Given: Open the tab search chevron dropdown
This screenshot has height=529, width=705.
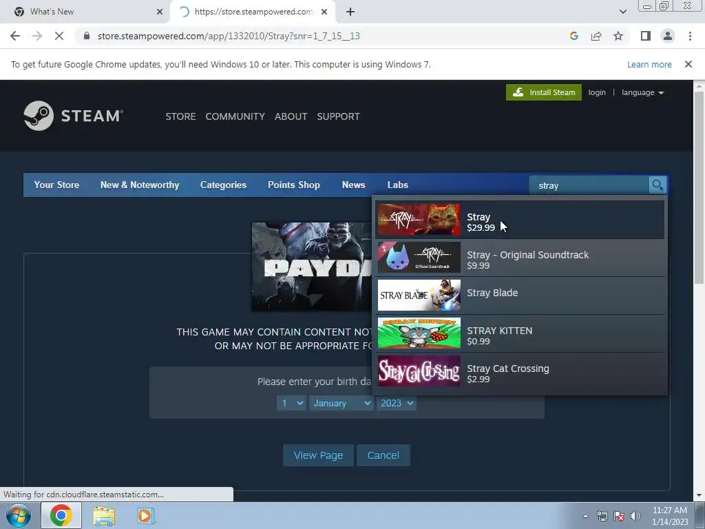Looking at the screenshot, I should point(622,12).
